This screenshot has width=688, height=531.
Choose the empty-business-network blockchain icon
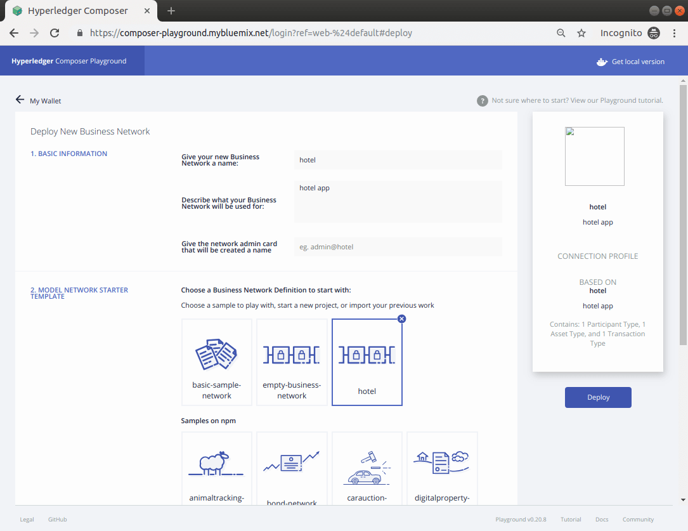pos(291,355)
